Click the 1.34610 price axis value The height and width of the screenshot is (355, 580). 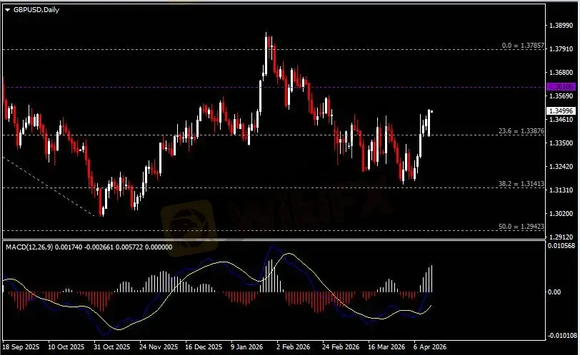[x=561, y=120]
